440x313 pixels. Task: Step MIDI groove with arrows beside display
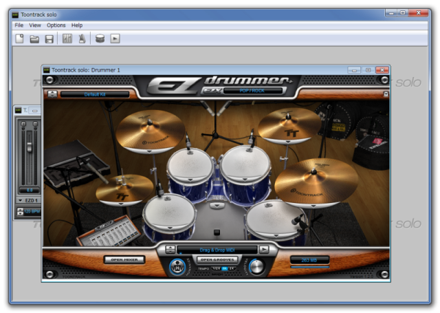coord(170,250)
